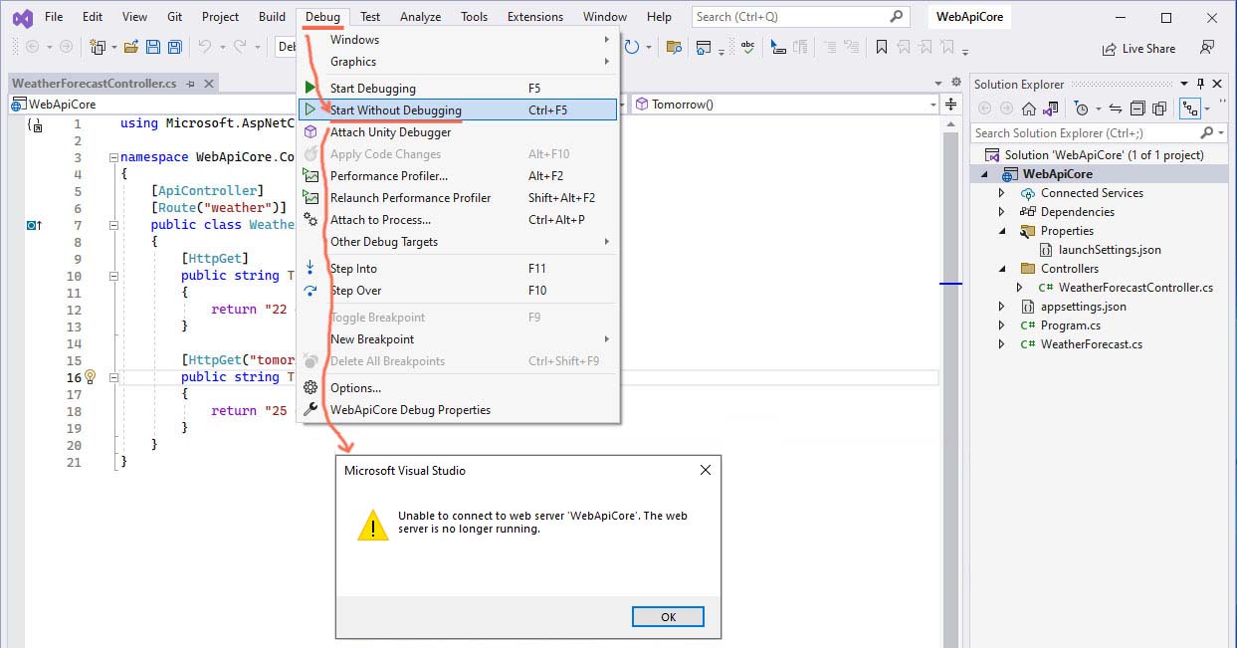Collapse All in Solution Explorer
The width and height of the screenshot is (1237, 648).
tap(1137, 108)
